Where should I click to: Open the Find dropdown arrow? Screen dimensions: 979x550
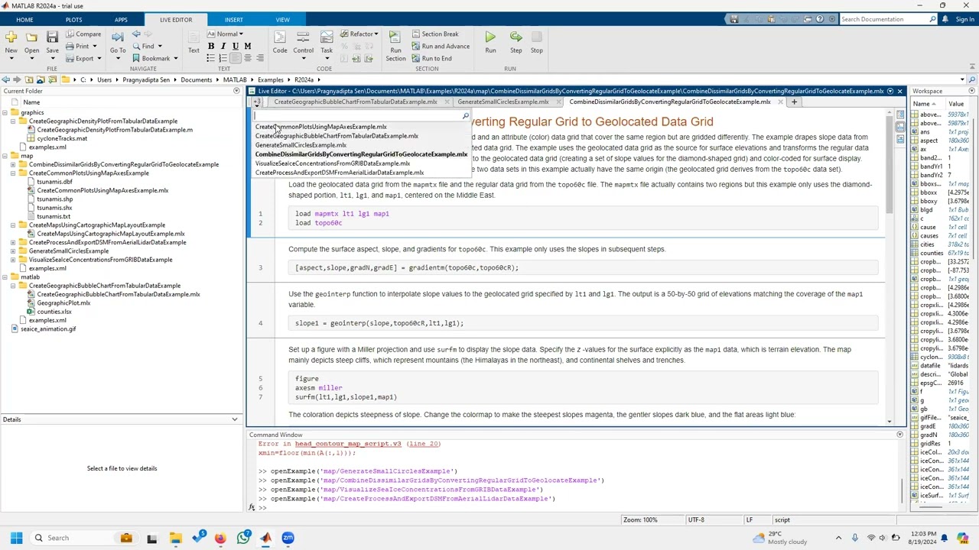tap(160, 46)
